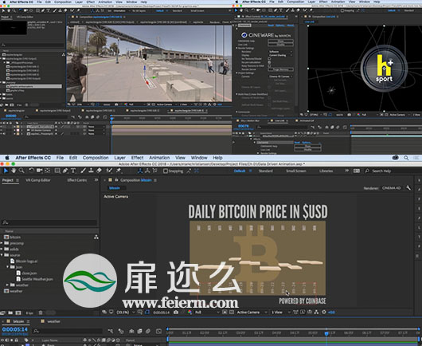Take snapshot with camera icon in viewer

176,313
